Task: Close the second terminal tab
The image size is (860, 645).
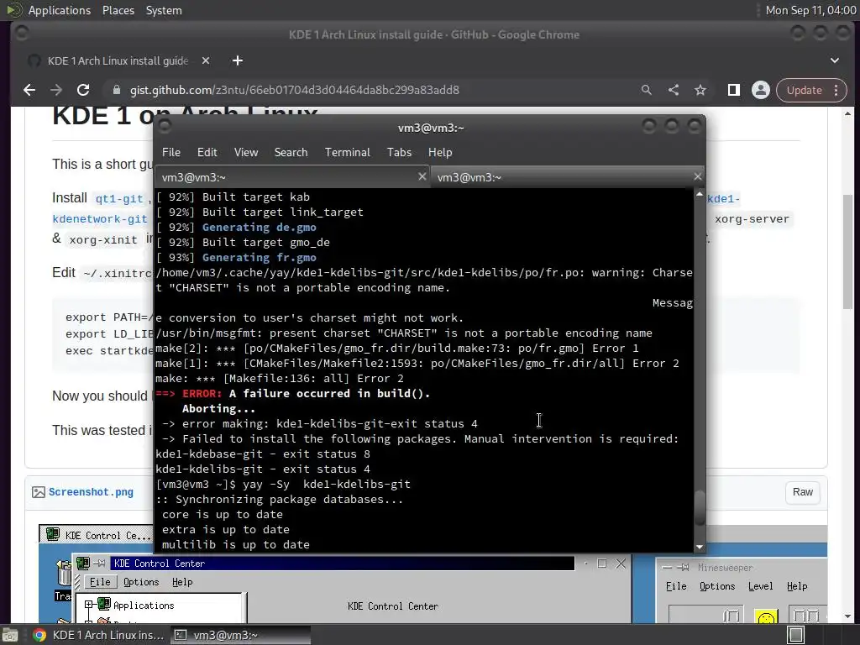Action: coord(697,176)
